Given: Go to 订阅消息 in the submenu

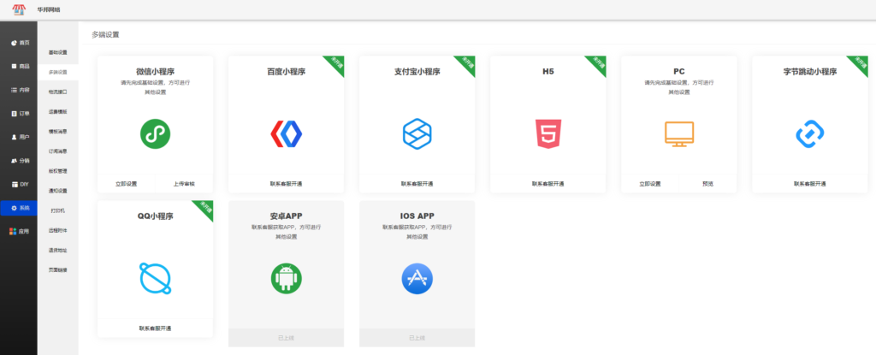Looking at the screenshot, I should (57, 151).
